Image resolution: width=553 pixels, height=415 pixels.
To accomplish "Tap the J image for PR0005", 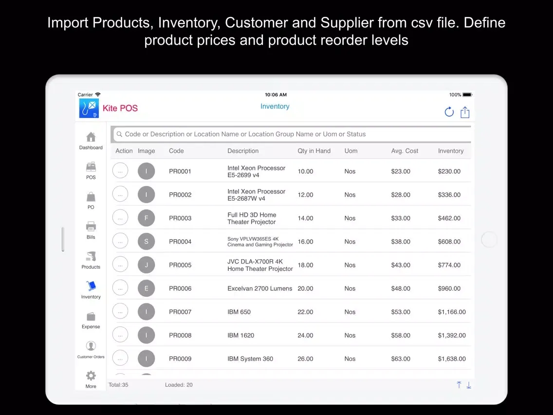I will 147,264.
